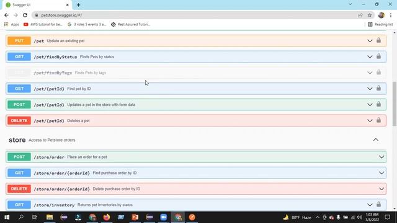Open 'Rest Assured Tutori...' bookmark
The image size is (397, 223).
pyautogui.click(x=131, y=25)
